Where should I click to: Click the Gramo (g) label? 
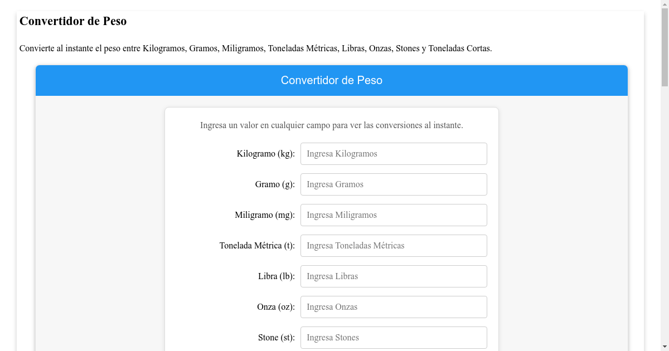point(274,184)
